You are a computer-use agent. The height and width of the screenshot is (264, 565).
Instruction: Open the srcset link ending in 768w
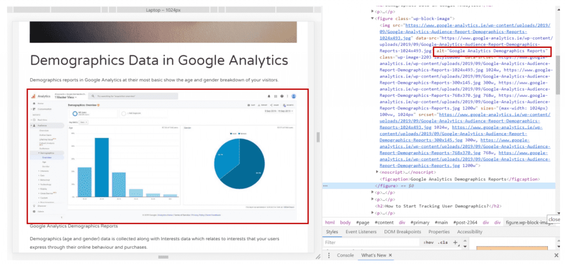click(465, 146)
